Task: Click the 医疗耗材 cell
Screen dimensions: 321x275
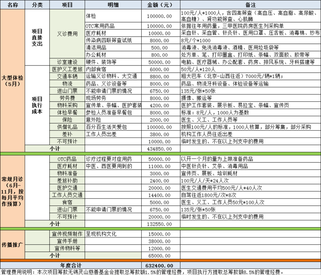Action: (67, 166)
